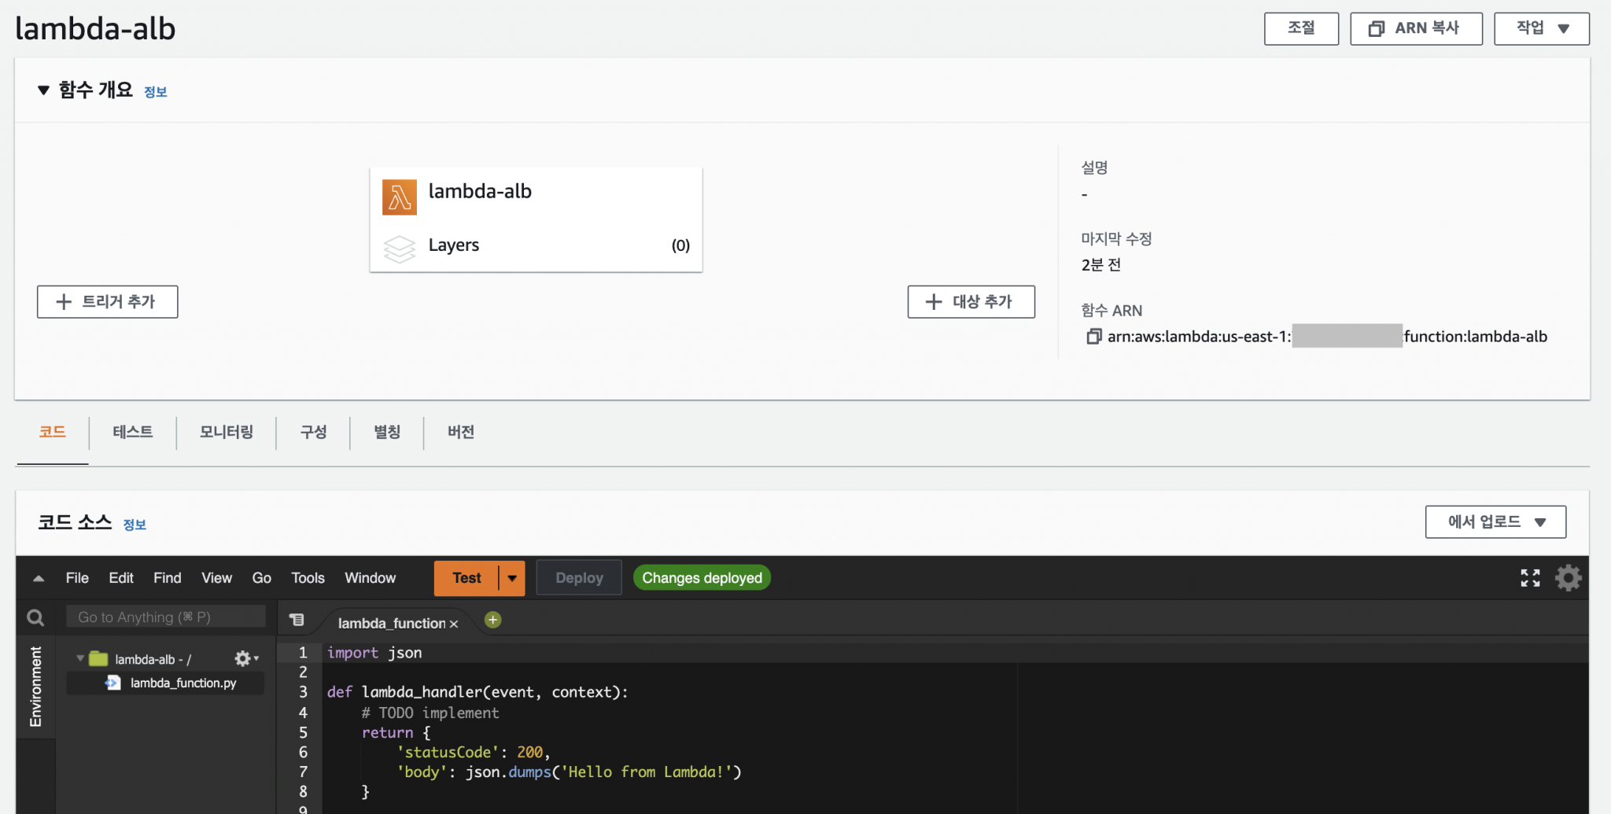Image resolution: width=1611 pixels, height=814 pixels.
Task: Click the Deploy button
Action: coord(578,577)
